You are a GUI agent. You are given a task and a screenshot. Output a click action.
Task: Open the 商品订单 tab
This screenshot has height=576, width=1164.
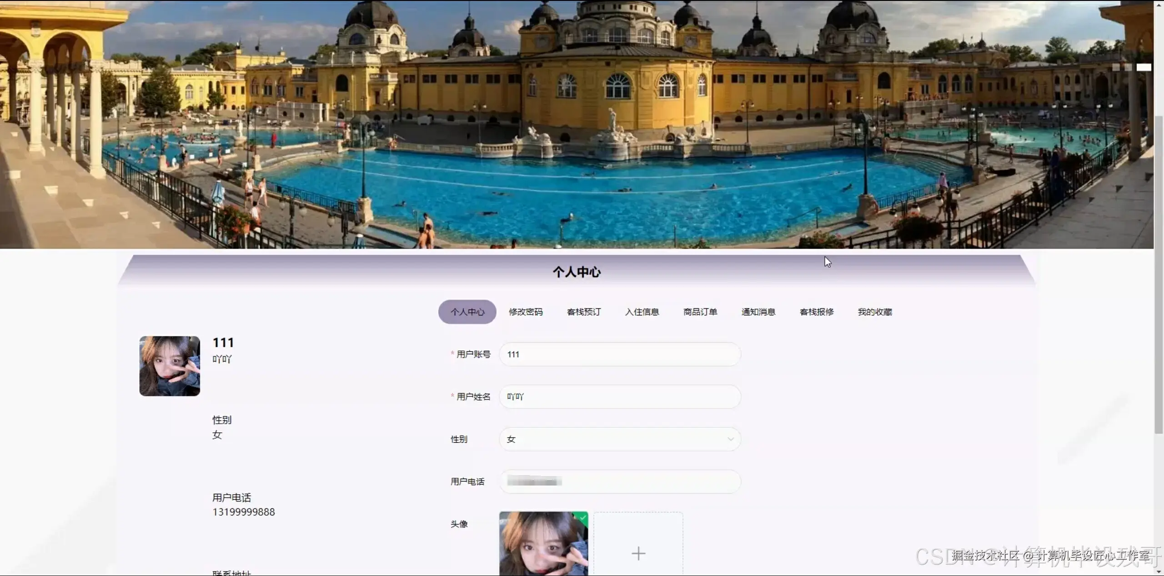[x=700, y=312]
